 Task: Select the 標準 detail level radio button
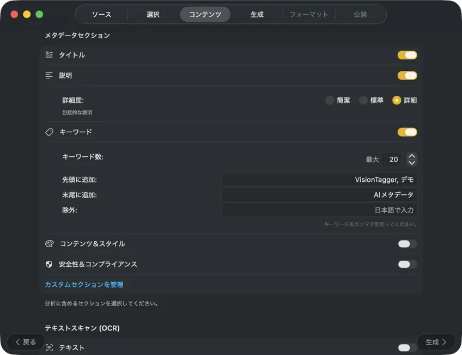tap(363, 100)
